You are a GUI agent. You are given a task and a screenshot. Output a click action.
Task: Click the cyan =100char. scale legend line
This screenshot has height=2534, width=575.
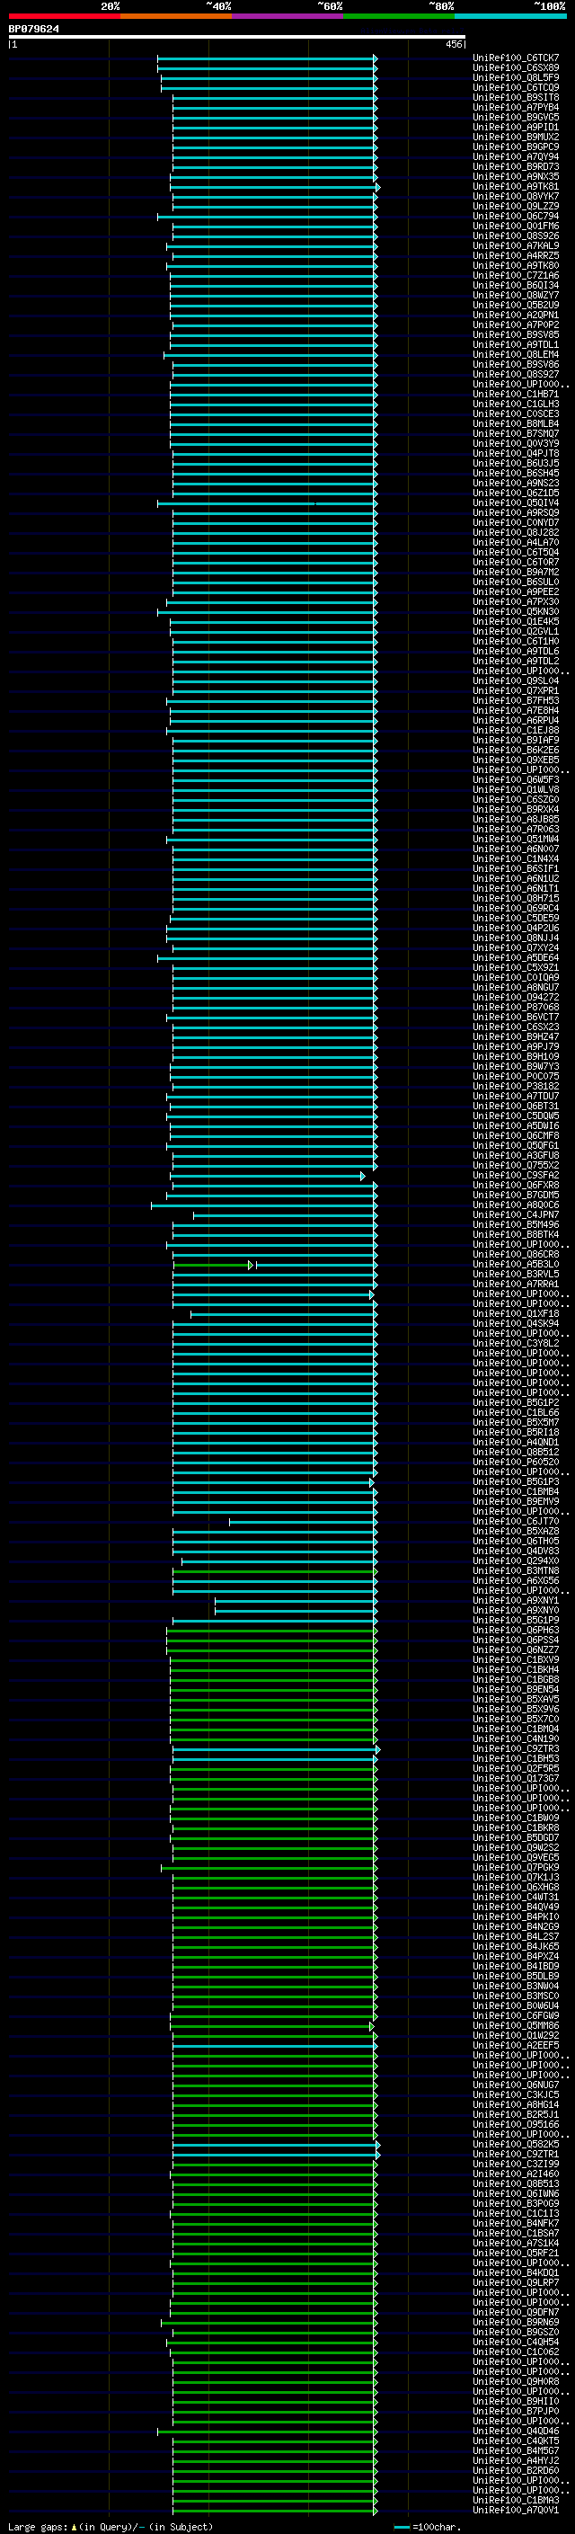401,2527
